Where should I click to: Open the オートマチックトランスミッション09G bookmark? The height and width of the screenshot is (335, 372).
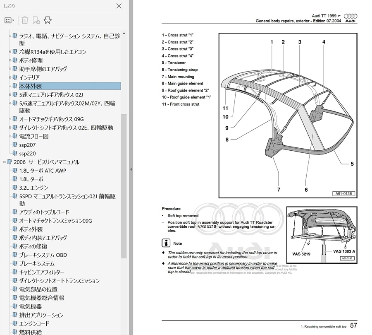(x=55, y=221)
